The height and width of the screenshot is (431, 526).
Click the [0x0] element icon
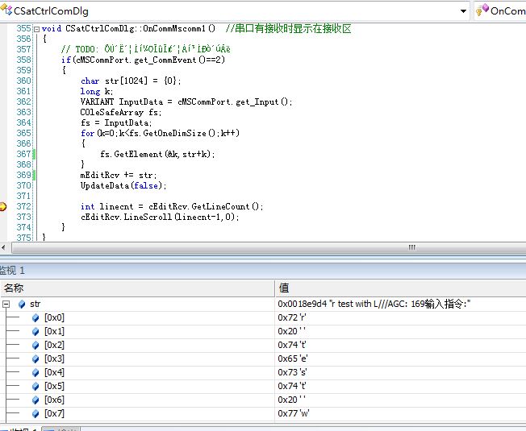pyautogui.click(x=35, y=317)
